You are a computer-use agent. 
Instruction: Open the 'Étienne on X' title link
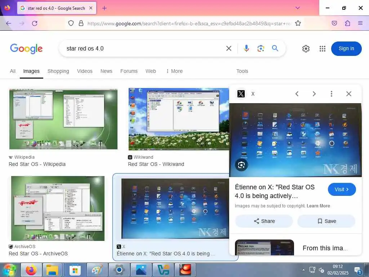(x=275, y=192)
